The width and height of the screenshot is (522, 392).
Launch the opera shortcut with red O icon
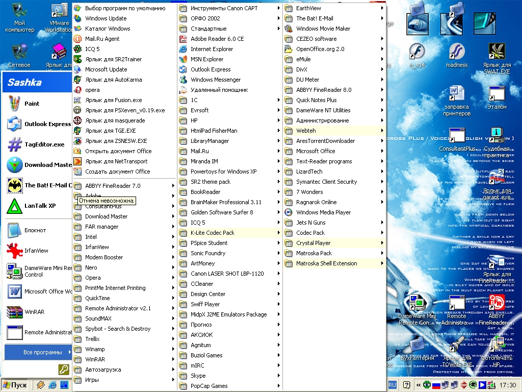tap(124, 90)
